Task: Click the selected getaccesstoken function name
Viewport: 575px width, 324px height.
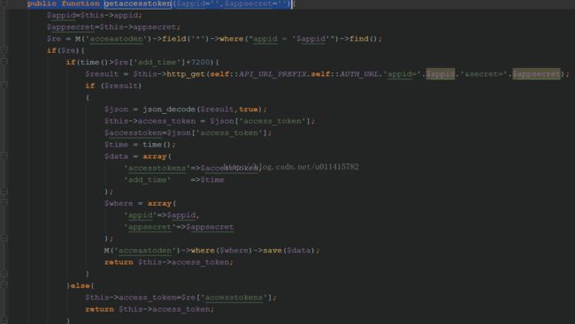Action: tap(138, 4)
